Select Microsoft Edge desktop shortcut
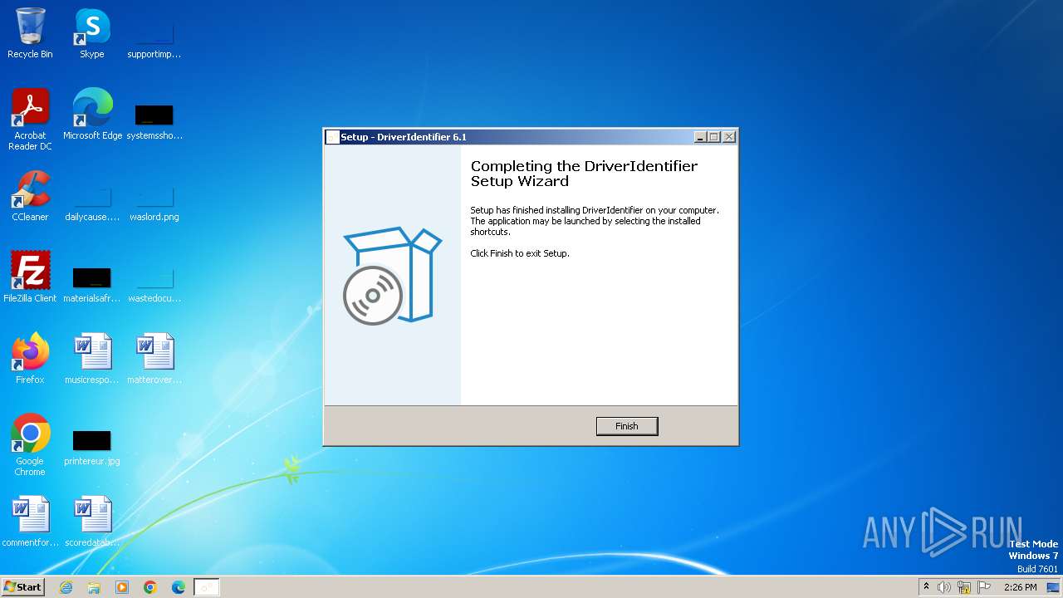Viewport: 1063px width, 598px height. (92, 115)
